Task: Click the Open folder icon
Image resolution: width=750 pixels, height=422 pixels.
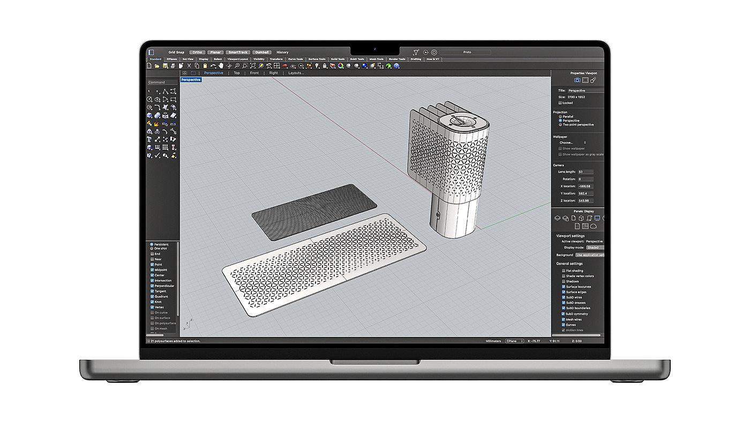Action: [x=157, y=65]
